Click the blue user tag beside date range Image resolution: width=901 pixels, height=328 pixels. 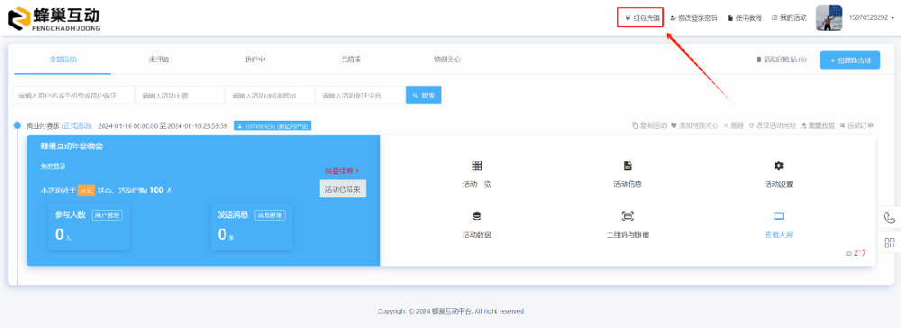click(273, 126)
